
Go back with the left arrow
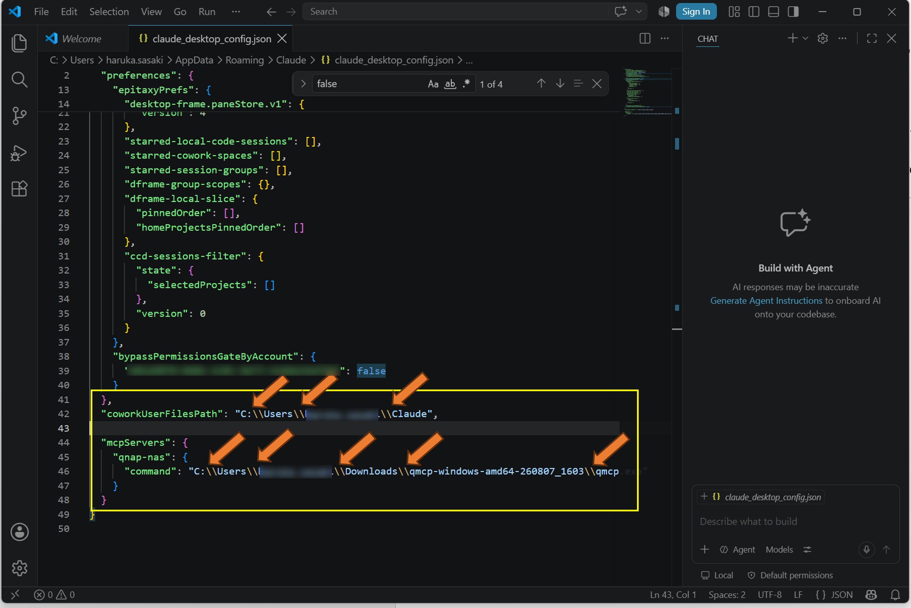(271, 12)
